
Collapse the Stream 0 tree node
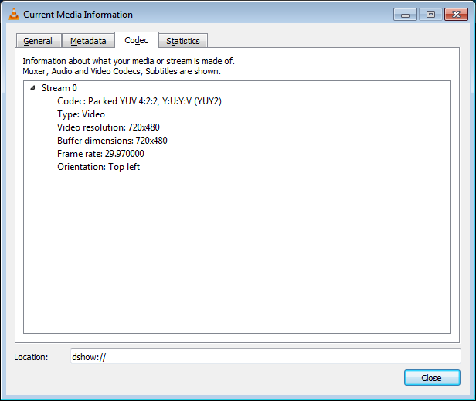32,88
